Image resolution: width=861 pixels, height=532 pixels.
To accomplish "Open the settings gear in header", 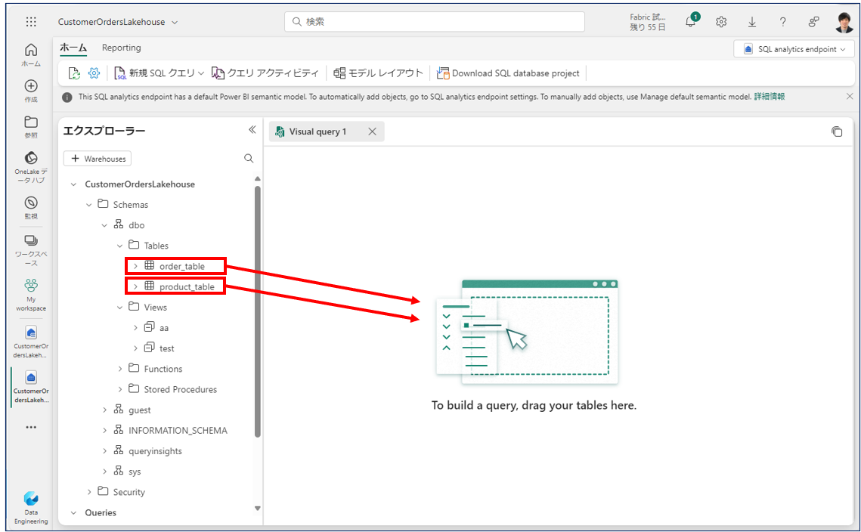I will tap(721, 22).
